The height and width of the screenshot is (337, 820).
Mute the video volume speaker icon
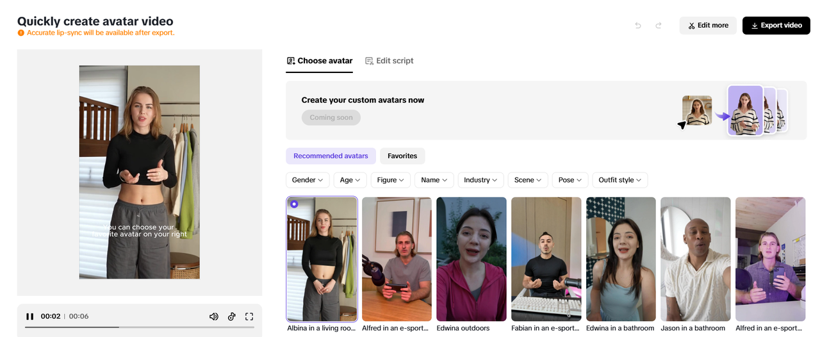click(214, 316)
